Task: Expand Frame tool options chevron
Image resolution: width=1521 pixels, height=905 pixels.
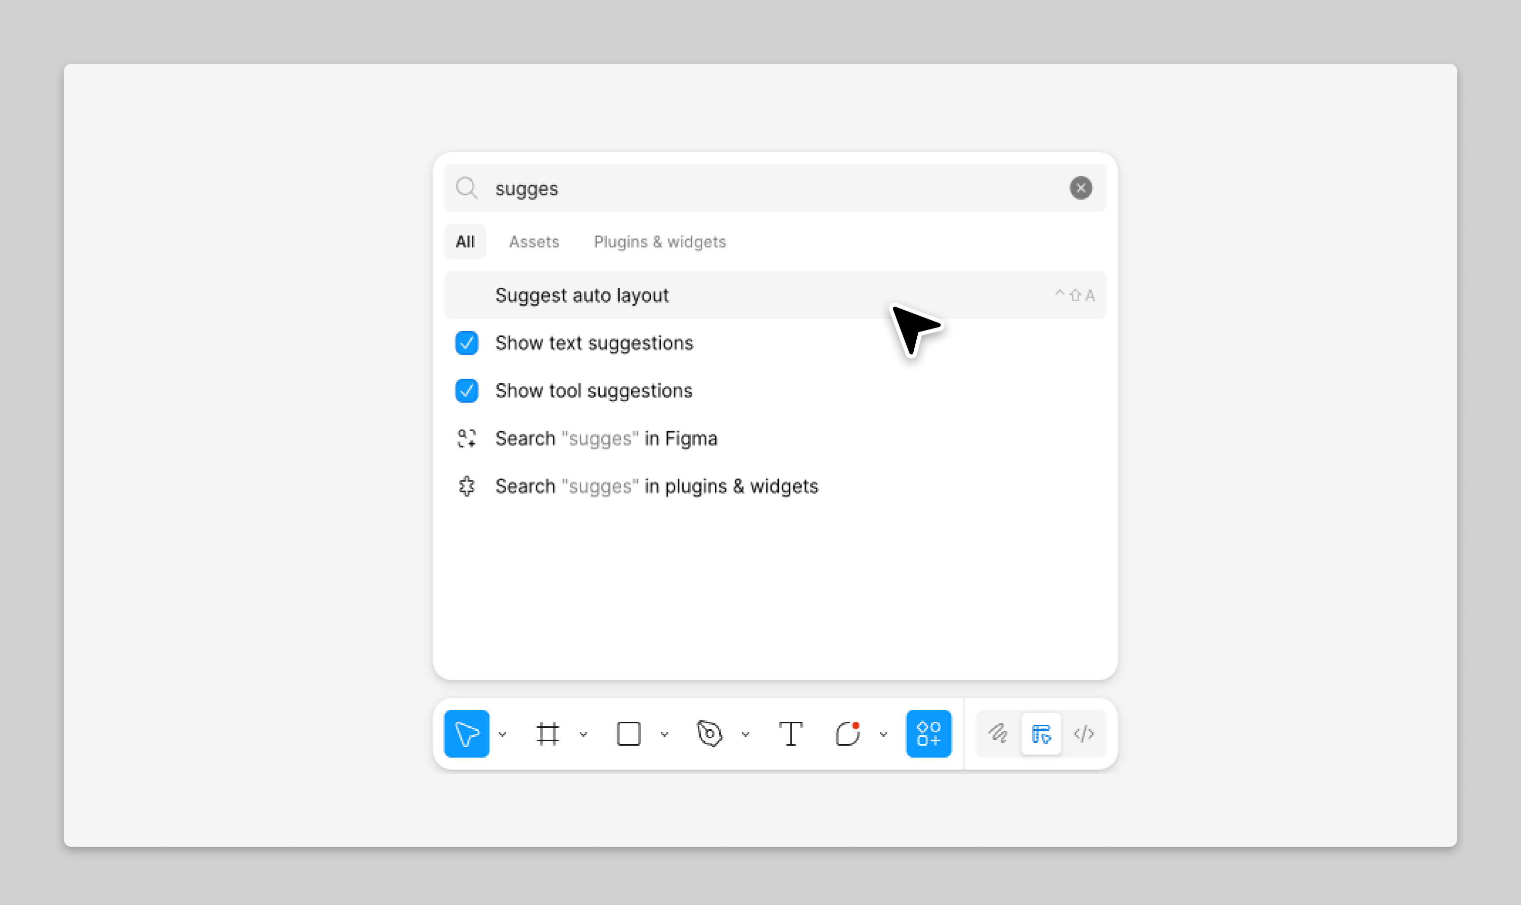Action: 583,734
